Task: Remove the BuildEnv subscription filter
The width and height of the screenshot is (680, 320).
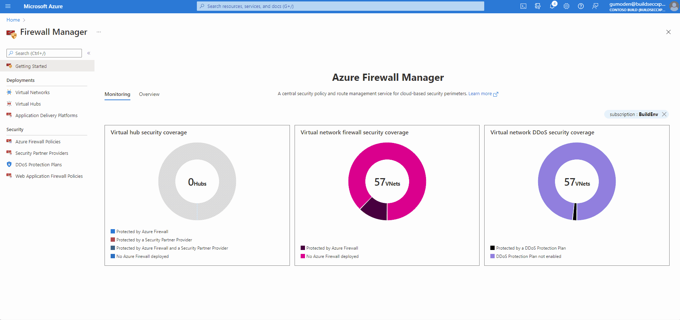Action: click(x=664, y=114)
